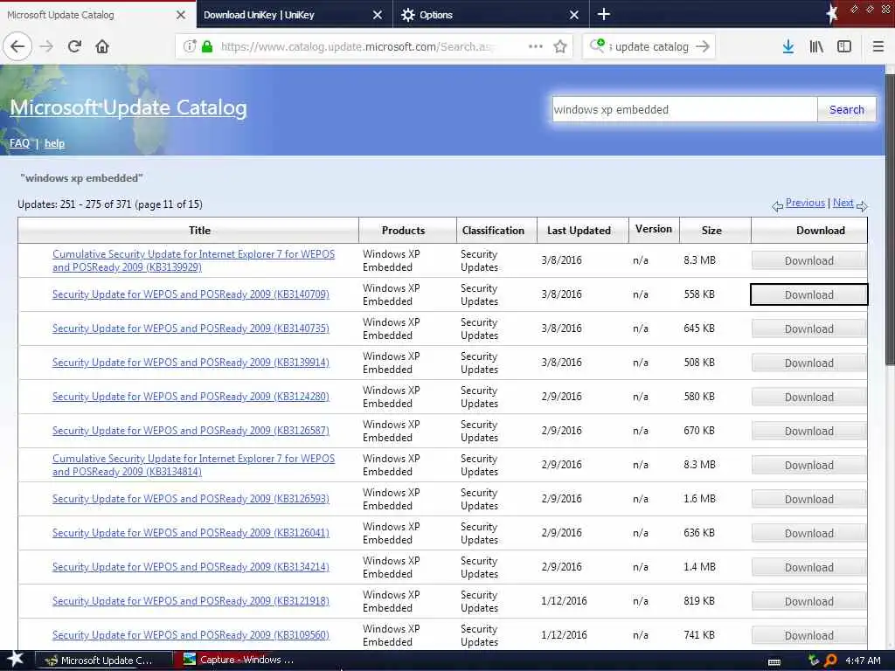
Task: Show site information icon in address bar
Action: (190, 47)
